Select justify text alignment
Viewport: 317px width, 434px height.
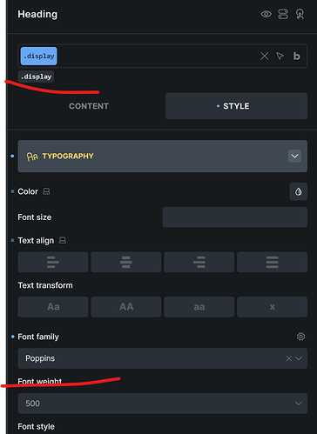tap(272, 262)
